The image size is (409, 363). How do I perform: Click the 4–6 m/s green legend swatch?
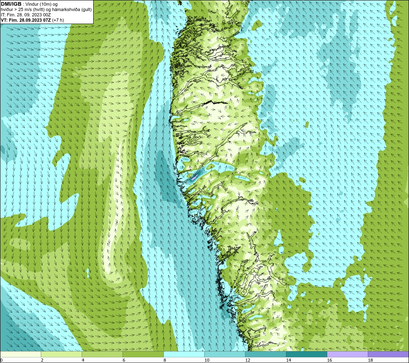pos(102,354)
